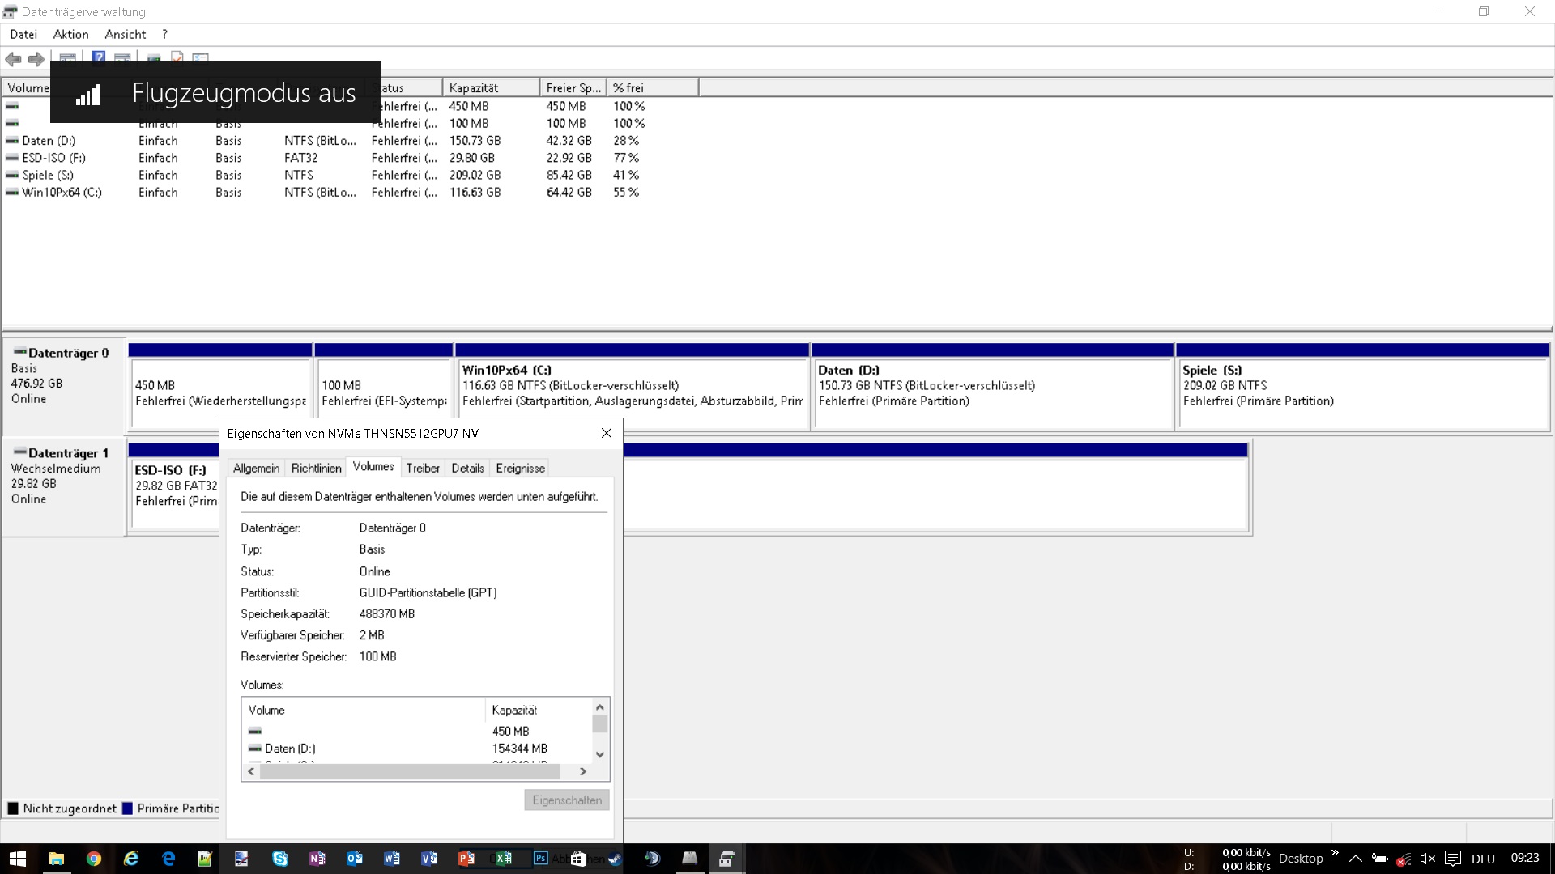Launch Skype from the taskbar
This screenshot has height=874, width=1555.
click(x=280, y=859)
